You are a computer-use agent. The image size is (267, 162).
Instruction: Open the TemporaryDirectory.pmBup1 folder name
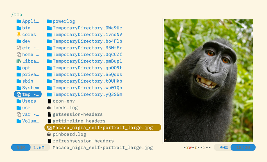point(87,61)
